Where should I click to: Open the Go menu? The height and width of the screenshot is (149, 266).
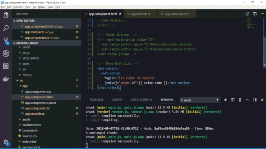[x=34, y=7]
